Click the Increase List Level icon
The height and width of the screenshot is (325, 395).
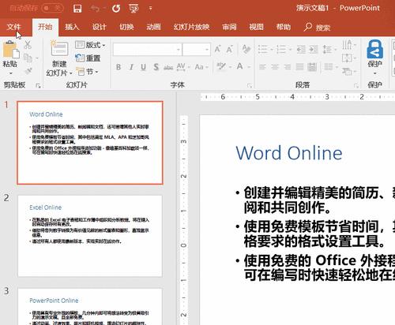(314, 49)
